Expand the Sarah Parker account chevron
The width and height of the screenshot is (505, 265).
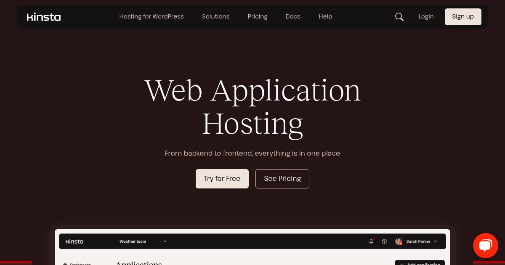[435, 241]
